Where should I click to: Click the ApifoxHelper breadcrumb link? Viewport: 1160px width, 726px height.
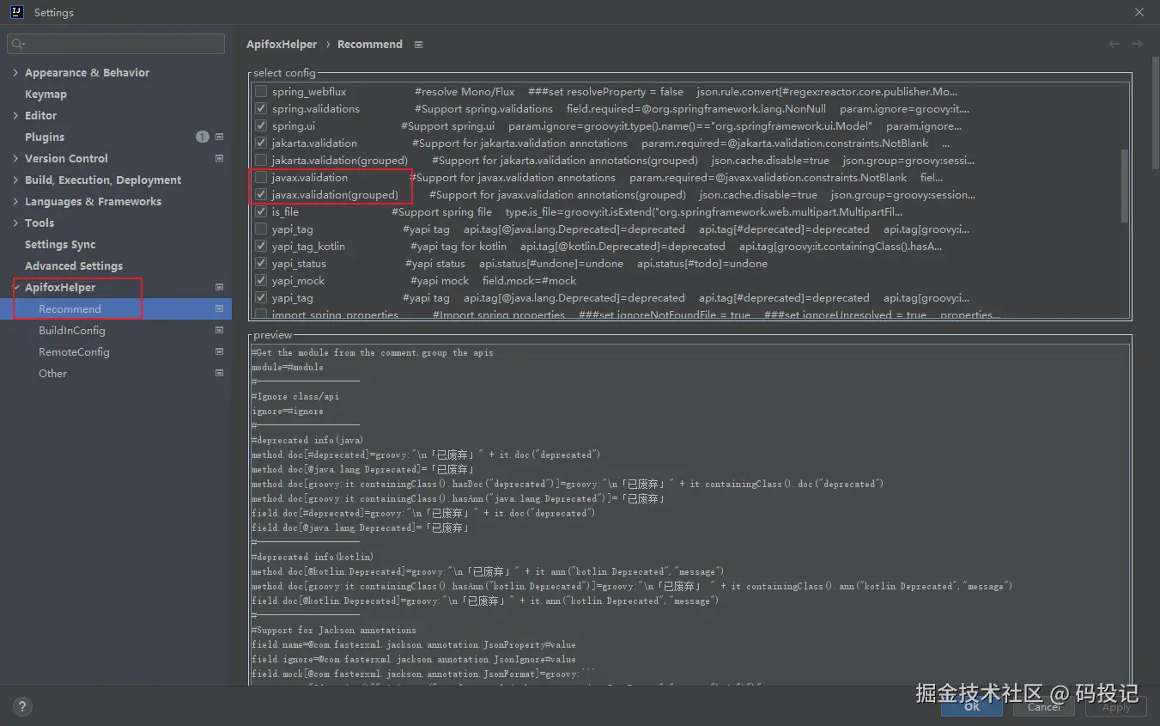[282, 44]
